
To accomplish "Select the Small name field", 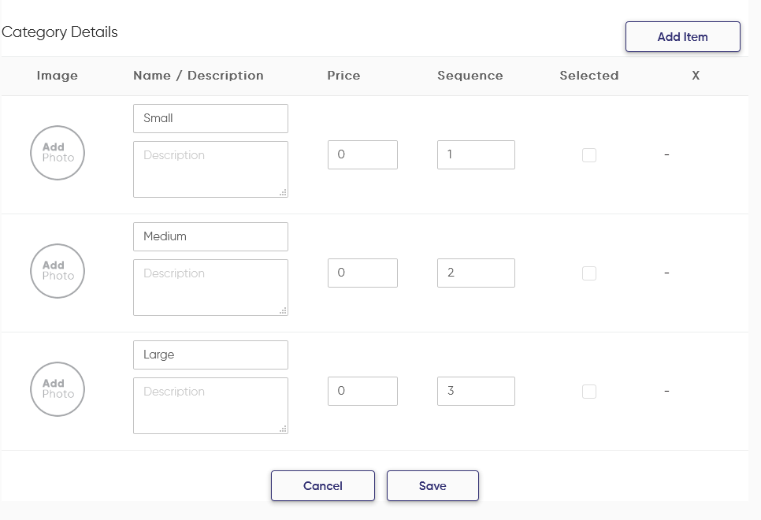I will [x=210, y=118].
